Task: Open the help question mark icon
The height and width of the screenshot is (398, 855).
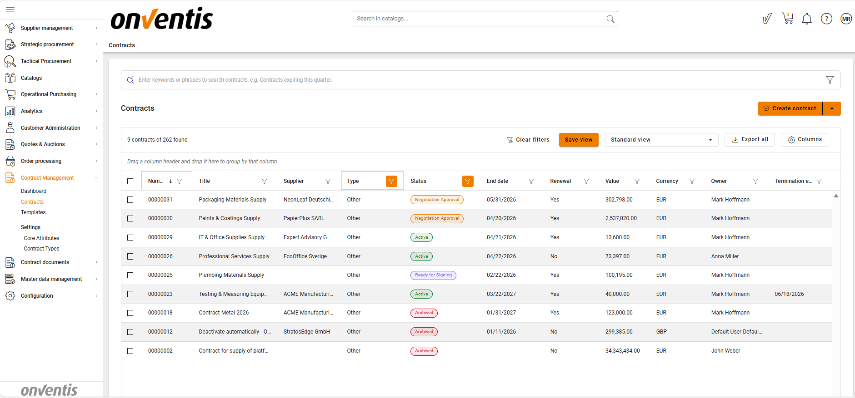Action: pyautogui.click(x=826, y=19)
